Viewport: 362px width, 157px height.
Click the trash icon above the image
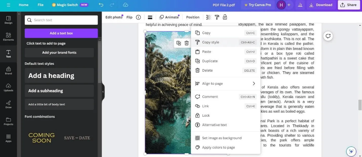click(187, 43)
